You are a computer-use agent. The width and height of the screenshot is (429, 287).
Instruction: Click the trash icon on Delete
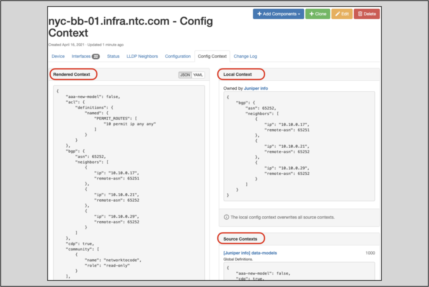tap(360, 14)
